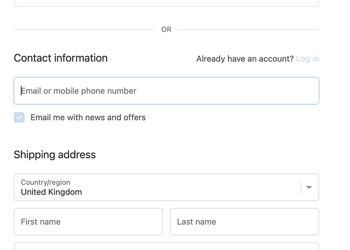
Task: Click the "Email me with news and offers" label
Action: click(88, 118)
